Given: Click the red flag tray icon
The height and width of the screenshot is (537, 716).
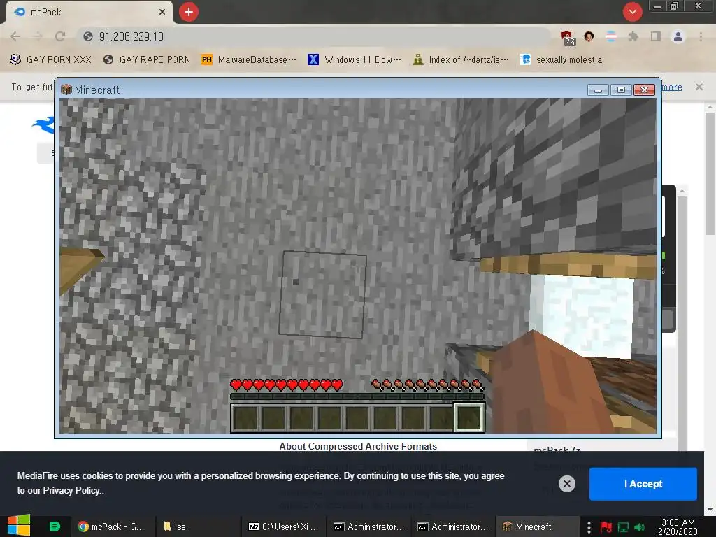Looking at the screenshot, I should tap(606, 527).
